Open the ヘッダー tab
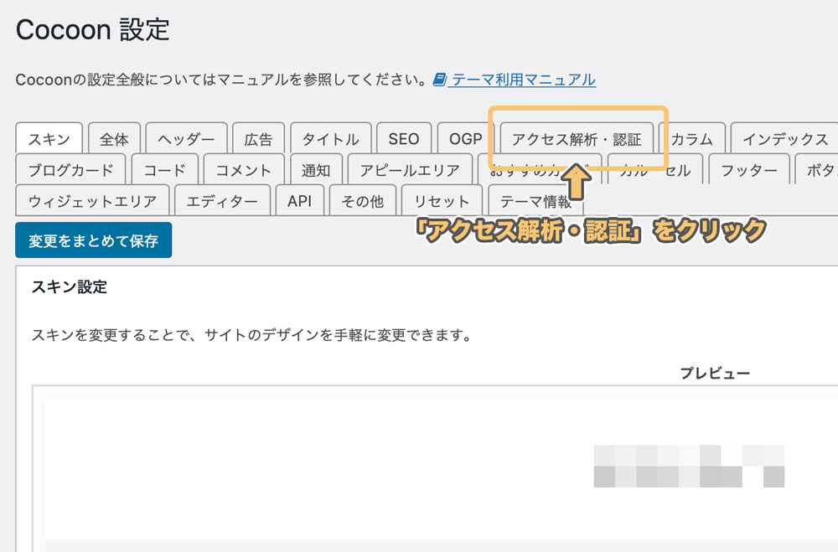The width and height of the screenshot is (838, 552). coord(186,138)
